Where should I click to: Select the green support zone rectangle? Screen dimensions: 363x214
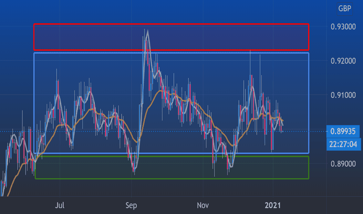pyautogui.click(x=172, y=167)
